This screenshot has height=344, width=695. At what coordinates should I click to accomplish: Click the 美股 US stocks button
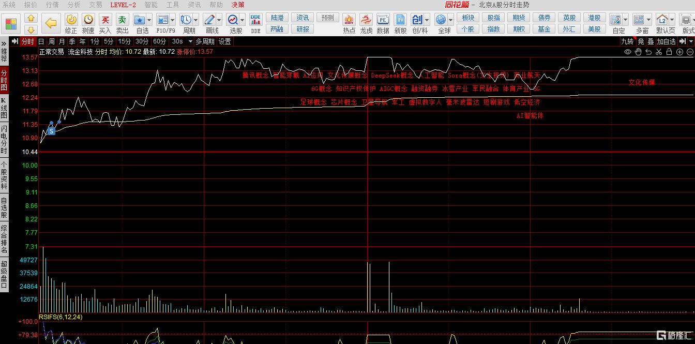click(x=595, y=29)
